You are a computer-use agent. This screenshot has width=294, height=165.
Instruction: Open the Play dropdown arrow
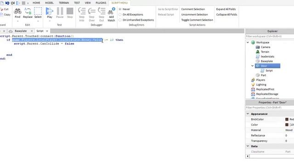pos(50,21)
